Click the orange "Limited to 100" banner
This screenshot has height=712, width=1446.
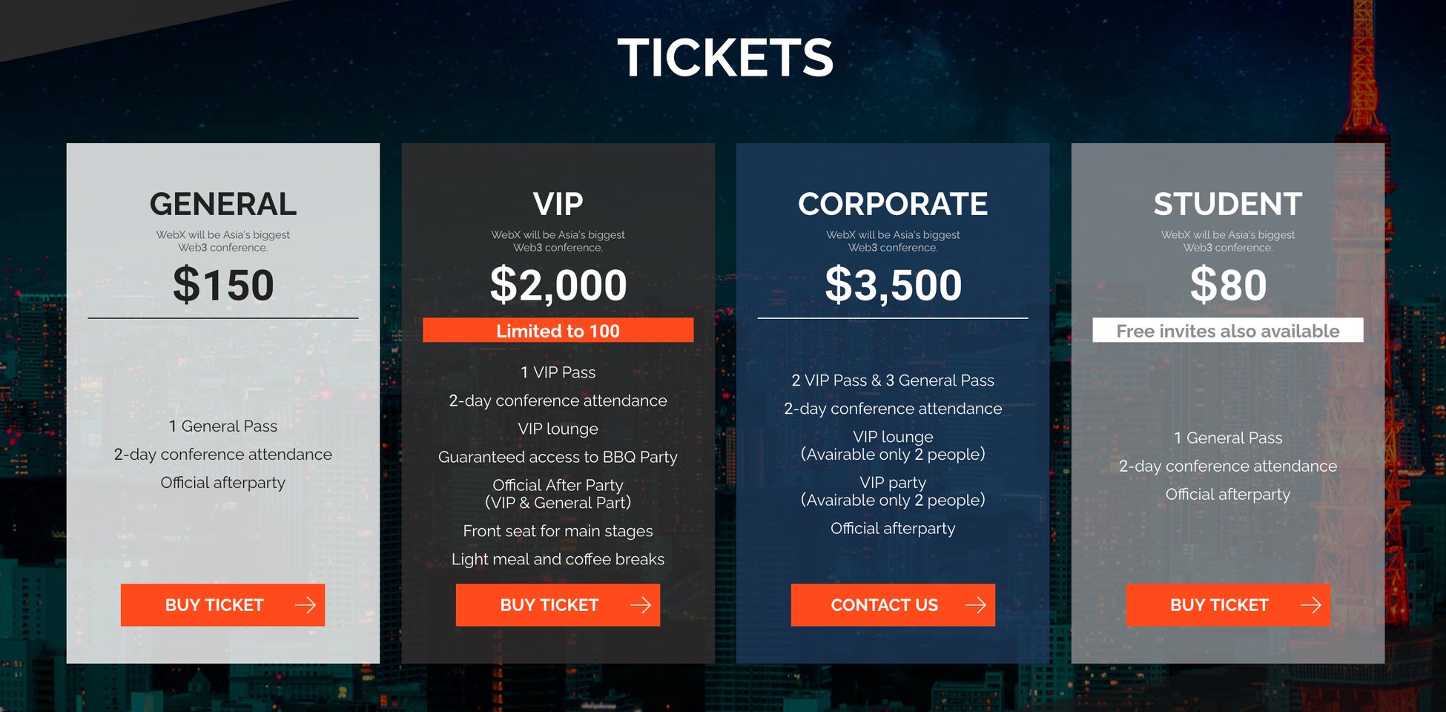558,331
